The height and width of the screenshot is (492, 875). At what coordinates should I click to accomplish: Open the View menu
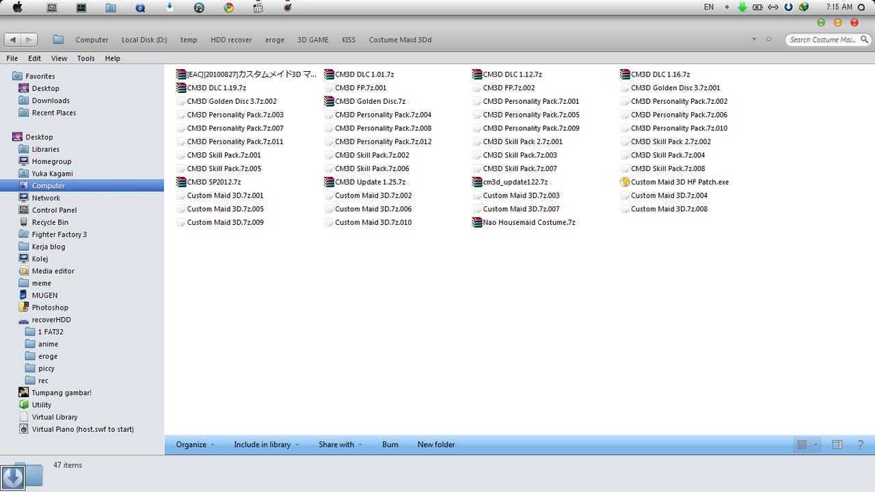pyautogui.click(x=59, y=59)
